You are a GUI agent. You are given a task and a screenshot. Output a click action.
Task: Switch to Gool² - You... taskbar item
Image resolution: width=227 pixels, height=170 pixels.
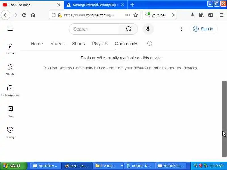pos(77,166)
